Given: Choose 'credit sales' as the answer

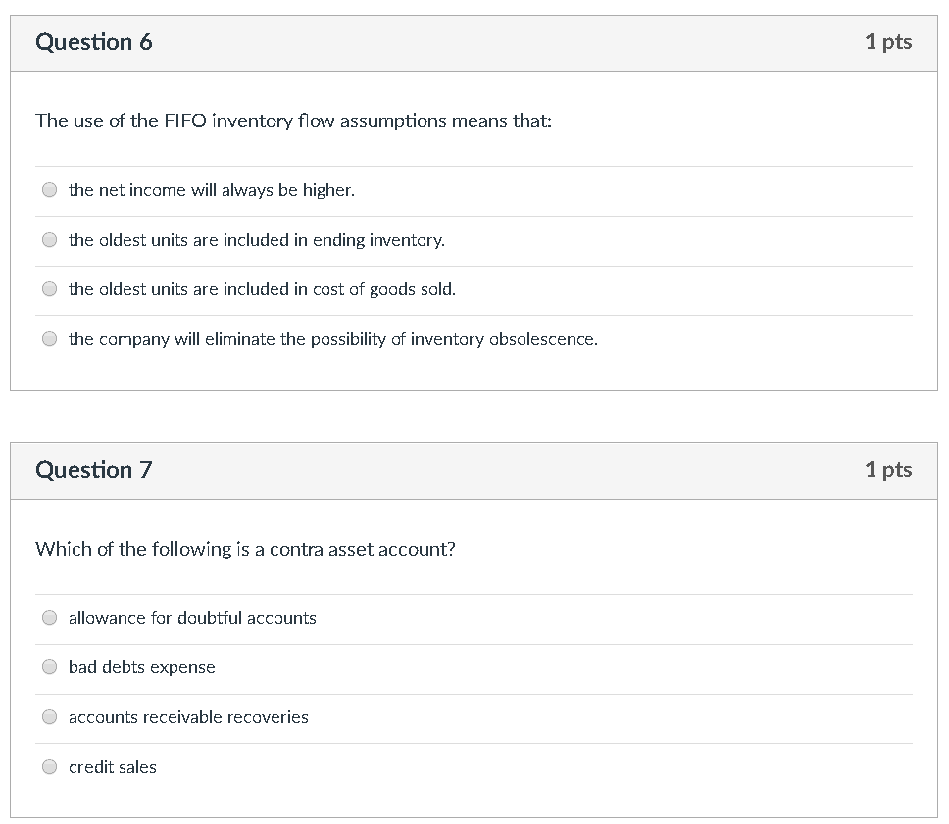Looking at the screenshot, I should click(49, 766).
